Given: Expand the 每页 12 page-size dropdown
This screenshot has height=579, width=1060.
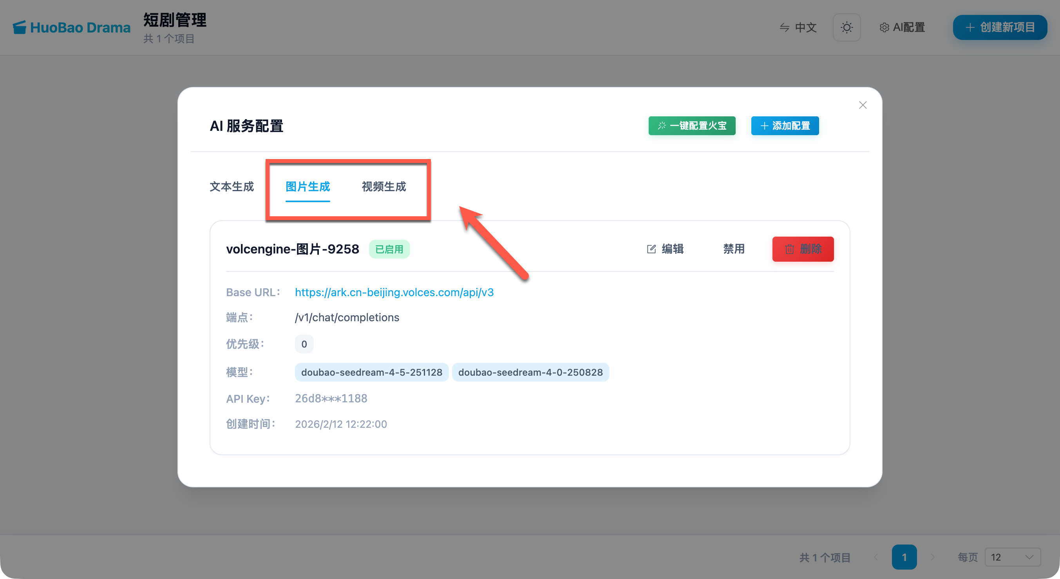Looking at the screenshot, I should 1013,557.
